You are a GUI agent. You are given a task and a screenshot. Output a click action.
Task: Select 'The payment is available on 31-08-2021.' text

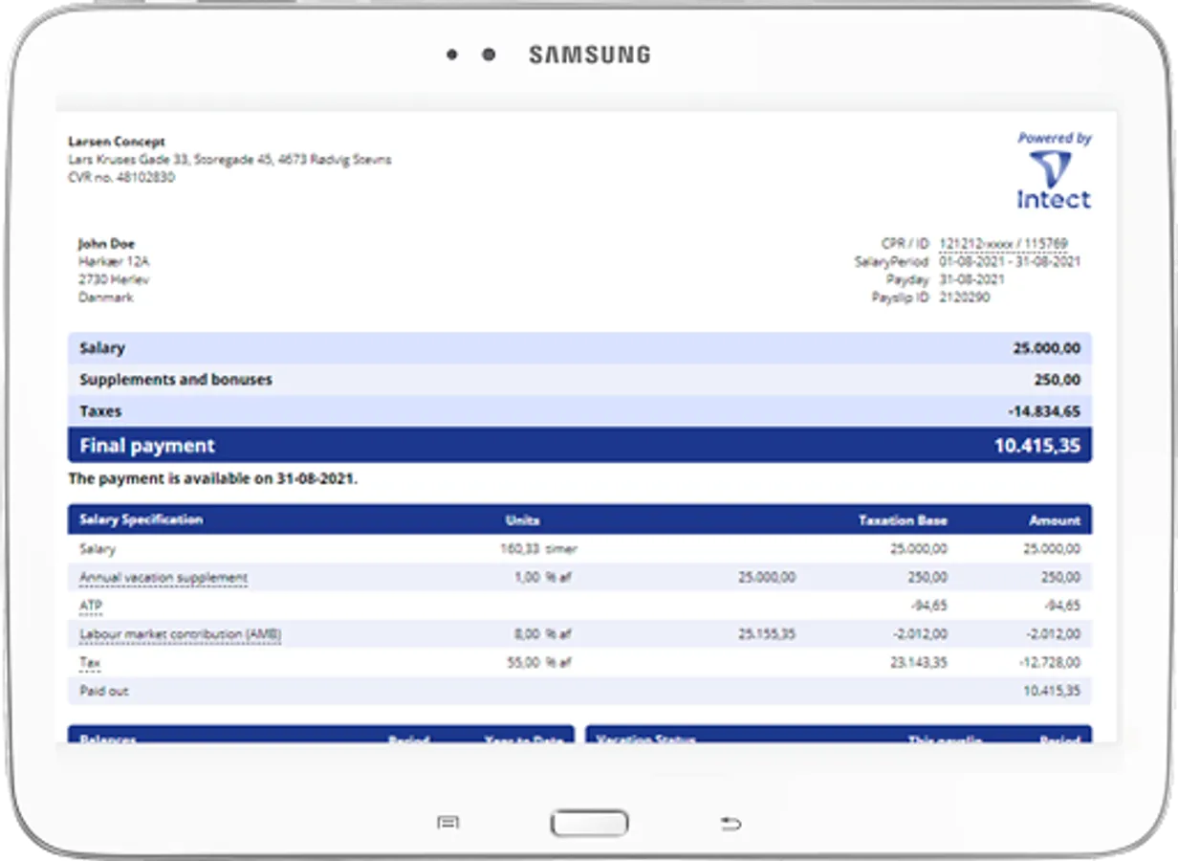pyautogui.click(x=213, y=478)
